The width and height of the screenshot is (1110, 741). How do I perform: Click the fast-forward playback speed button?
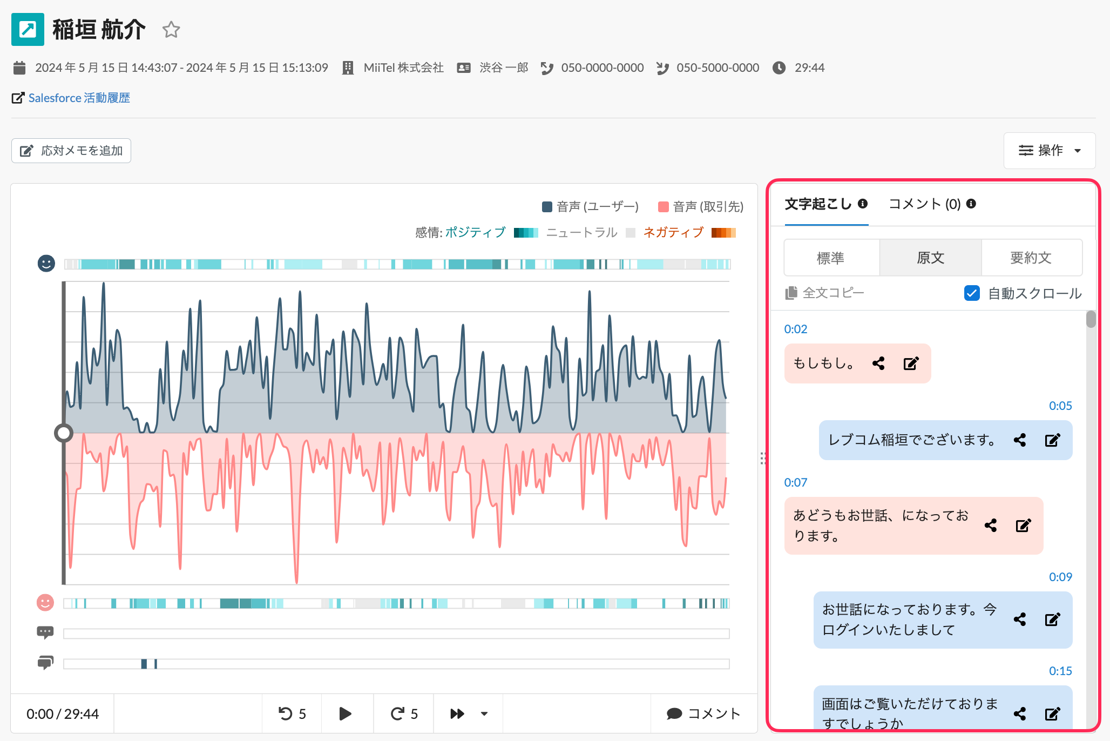457,714
